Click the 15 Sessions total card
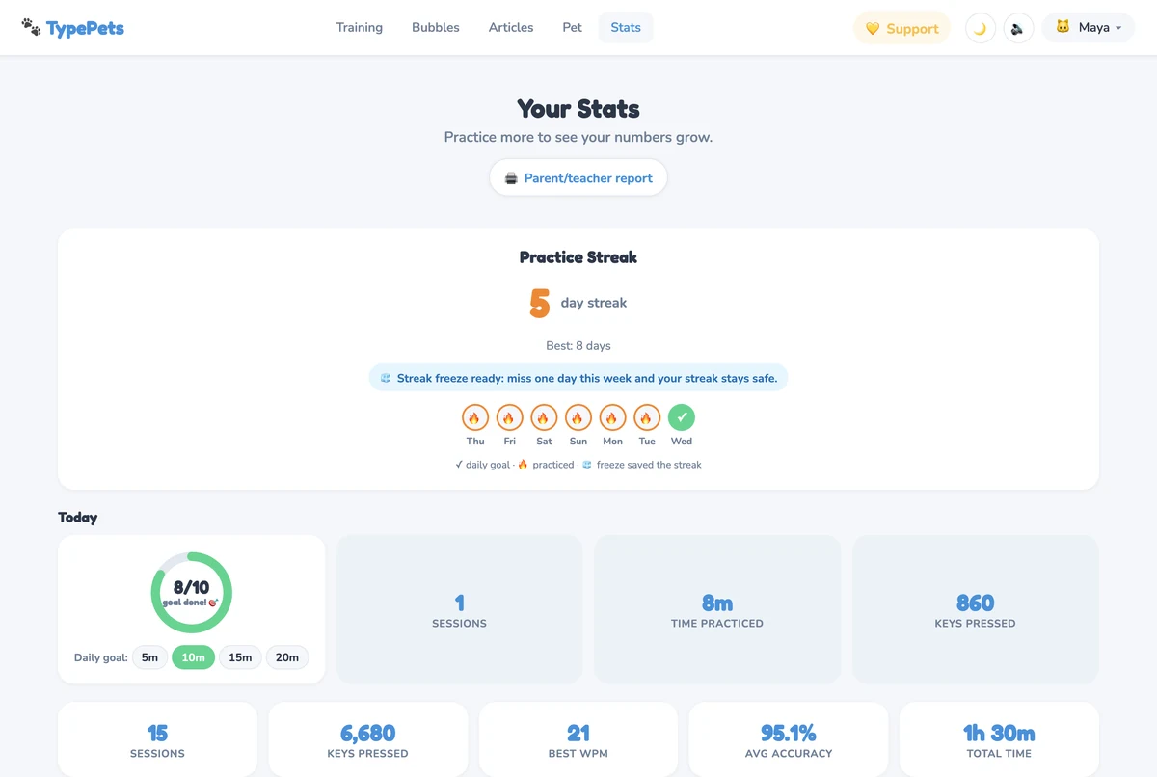1157x777 pixels. click(x=157, y=739)
